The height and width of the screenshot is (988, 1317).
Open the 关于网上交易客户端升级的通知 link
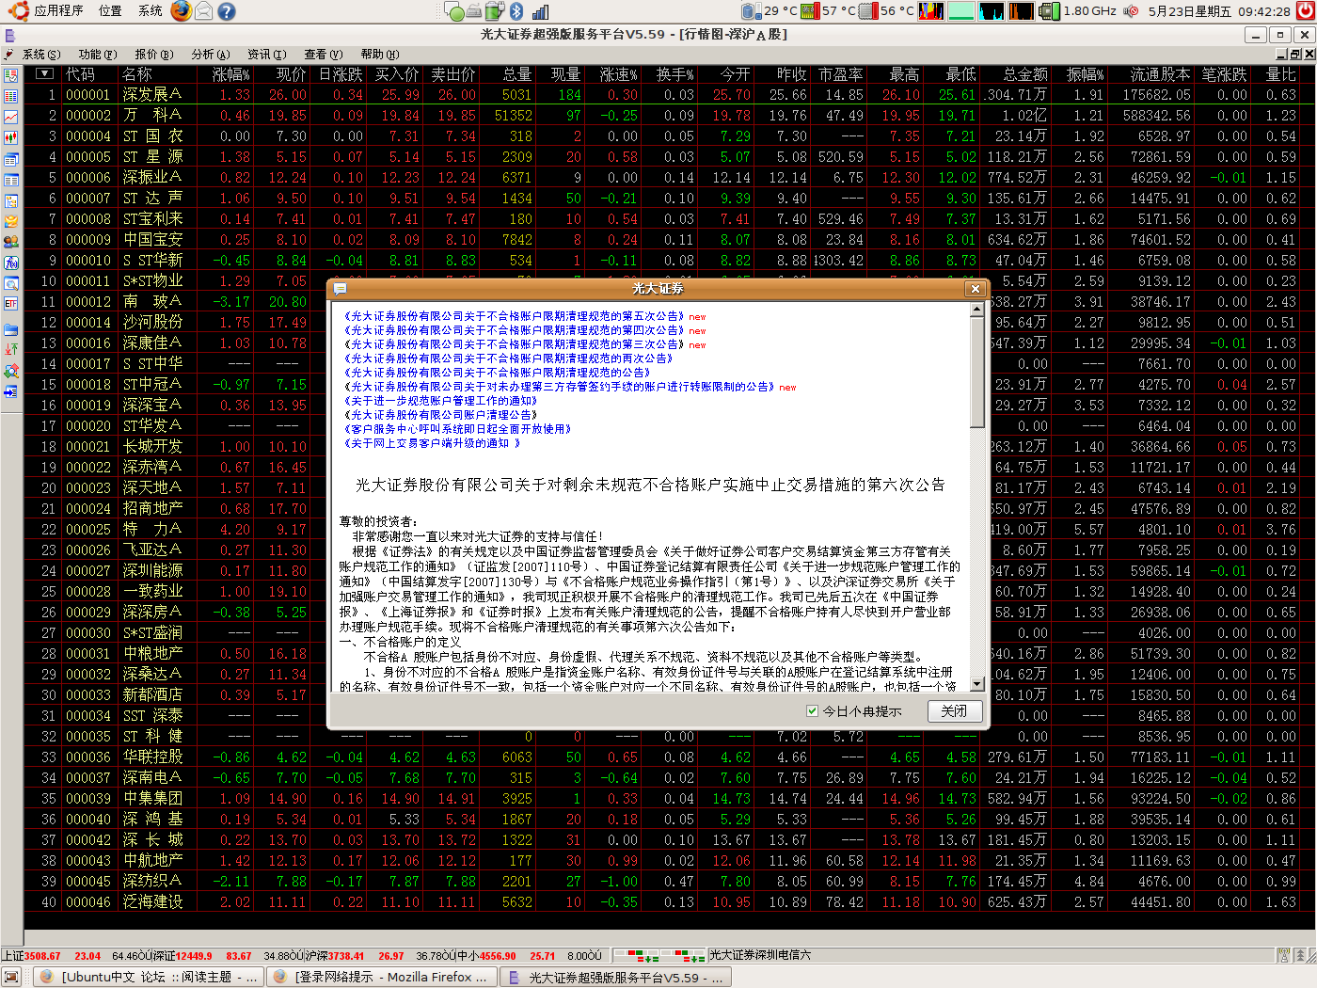(x=431, y=443)
